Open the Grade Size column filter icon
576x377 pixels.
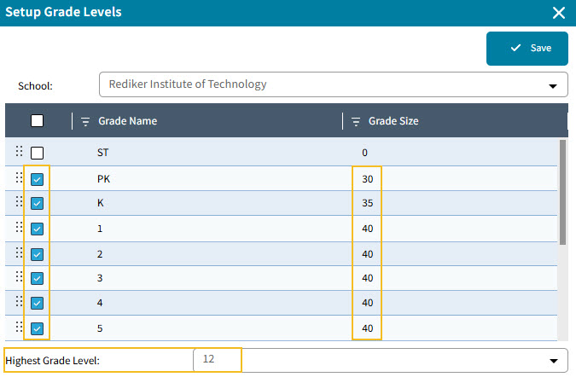[356, 121]
